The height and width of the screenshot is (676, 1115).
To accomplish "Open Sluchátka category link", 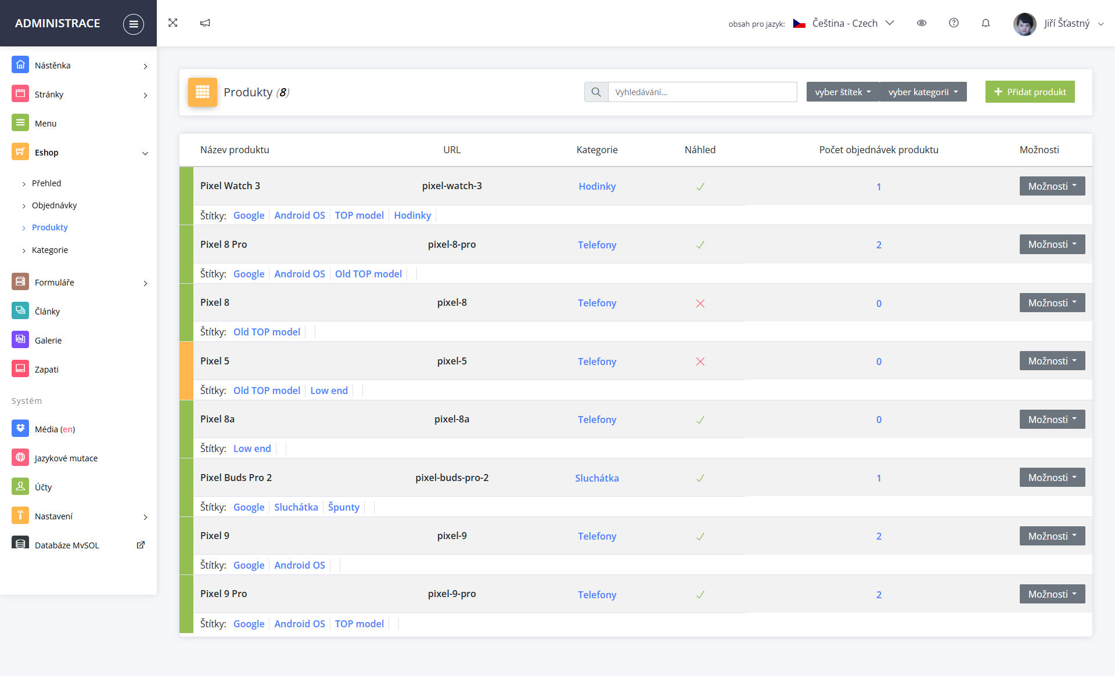I will pos(597,478).
